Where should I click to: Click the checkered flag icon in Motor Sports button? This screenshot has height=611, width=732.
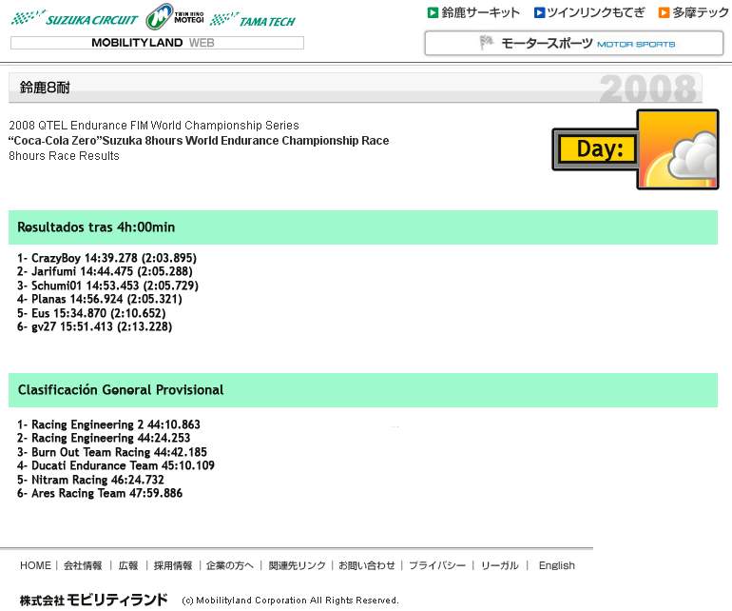pos(486,43)
